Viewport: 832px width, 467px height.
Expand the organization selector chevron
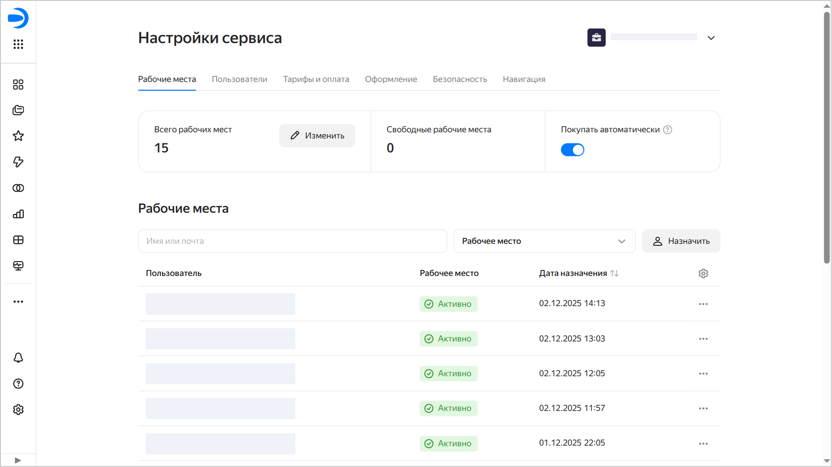pyautogui.click(x=711, y=38)
